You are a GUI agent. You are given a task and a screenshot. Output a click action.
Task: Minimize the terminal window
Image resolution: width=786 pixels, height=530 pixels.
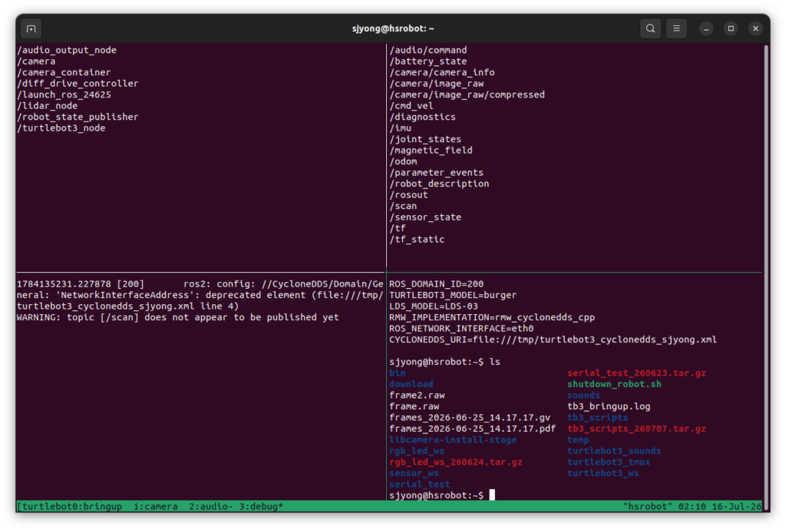(706, 28)
